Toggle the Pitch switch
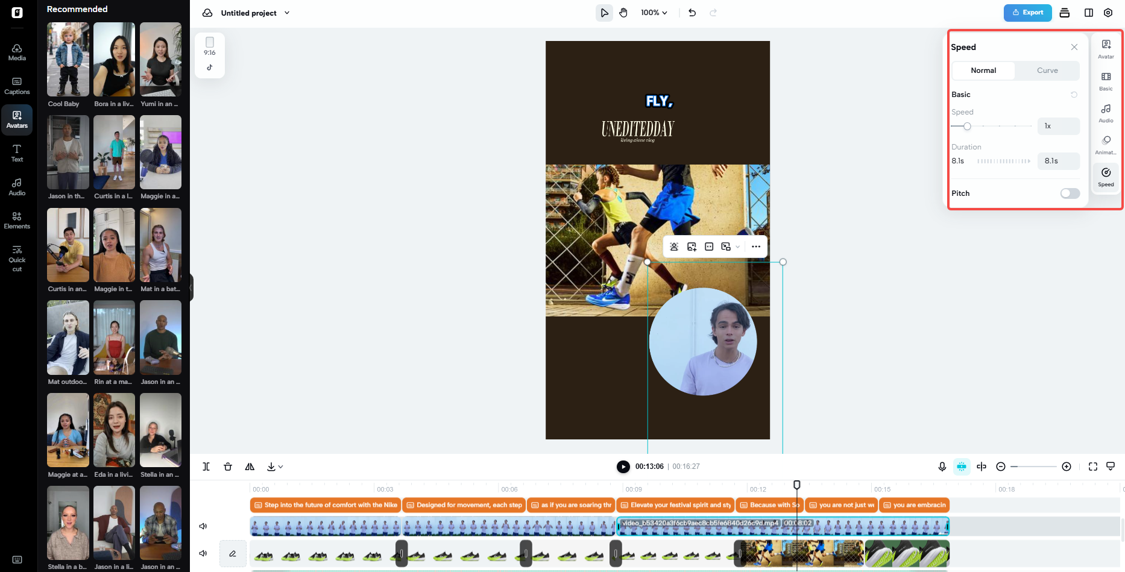The height and width of the screenshot is (572, 1125). (x=1070, y=193)
